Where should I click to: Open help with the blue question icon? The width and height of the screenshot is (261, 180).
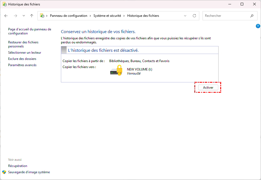coord(258,26)
